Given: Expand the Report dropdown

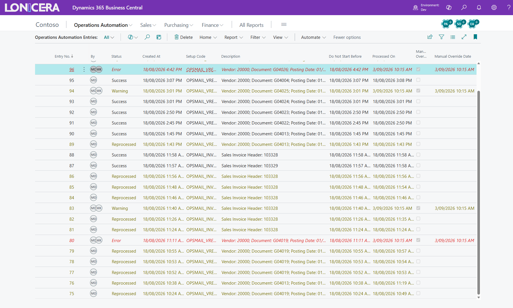Looking at the screenshot, I should pyautogui.click(x=234, y=37).
